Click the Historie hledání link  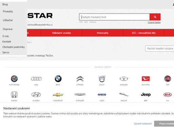pos(154,22)
